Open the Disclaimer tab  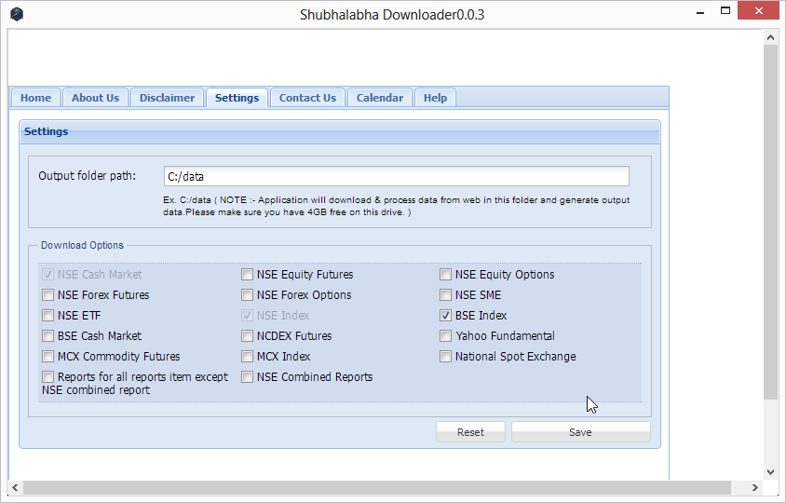point(167,98)
